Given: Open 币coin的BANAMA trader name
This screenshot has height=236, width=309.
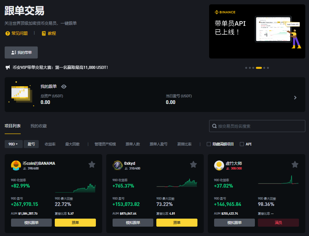Looking at the screenshot, I should (39, 163).
